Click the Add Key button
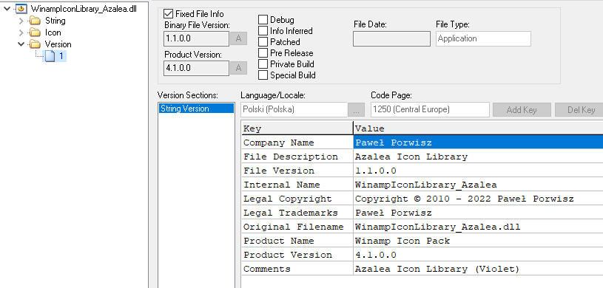 (x=522, y=110)
